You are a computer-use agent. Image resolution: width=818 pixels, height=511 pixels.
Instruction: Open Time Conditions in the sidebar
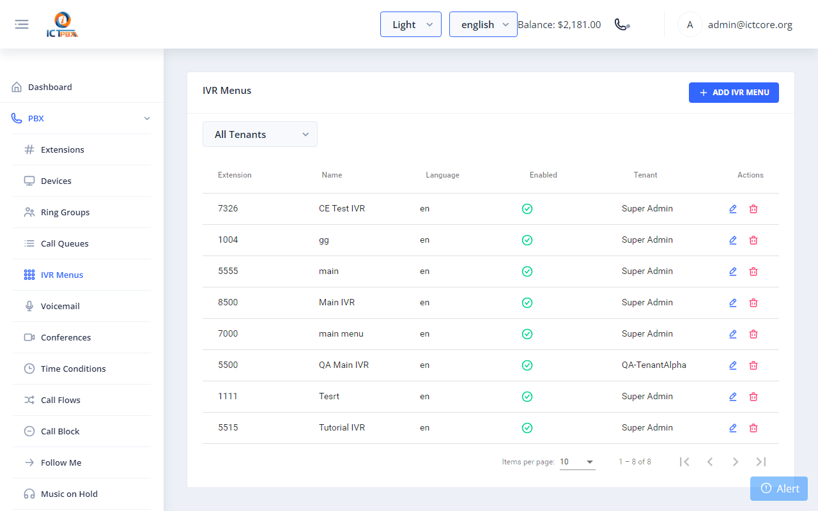[x=82, y=369]
